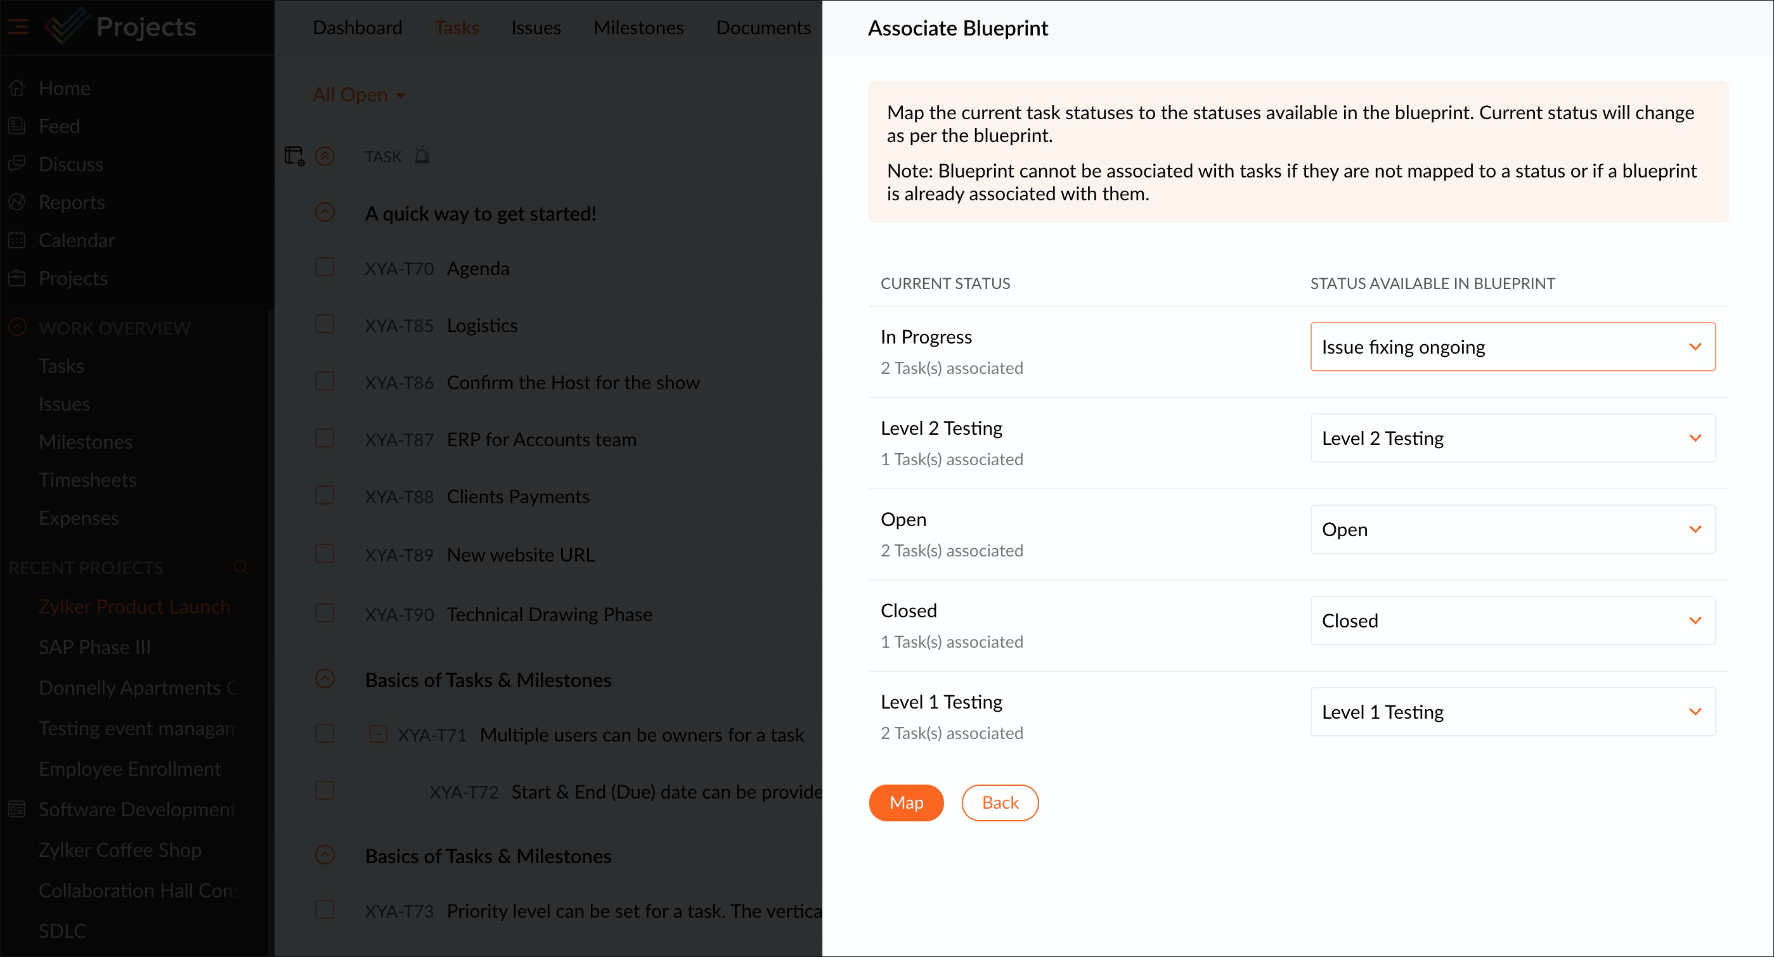Click the hamburger menu icon
Image resolution: width=1774 pixels, height=957 pixels.
[x=18, y=27]
